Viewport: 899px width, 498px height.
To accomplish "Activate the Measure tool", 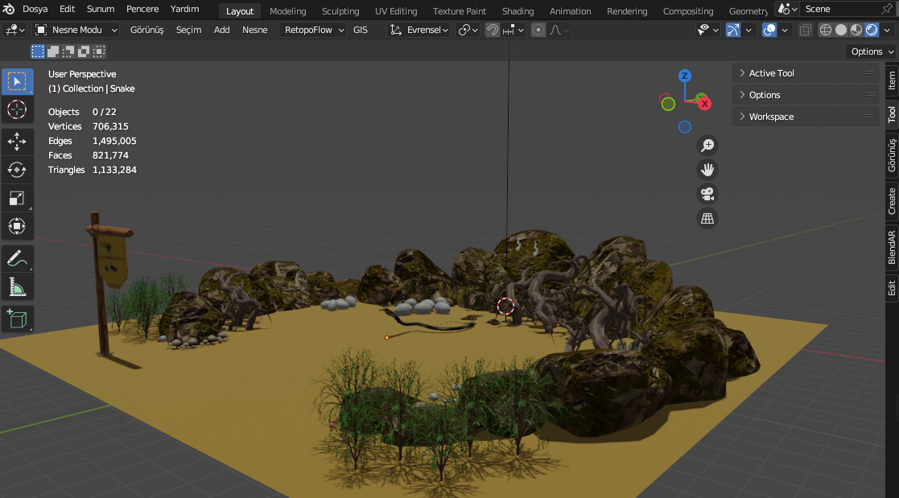I will click(x=17, y=286).
